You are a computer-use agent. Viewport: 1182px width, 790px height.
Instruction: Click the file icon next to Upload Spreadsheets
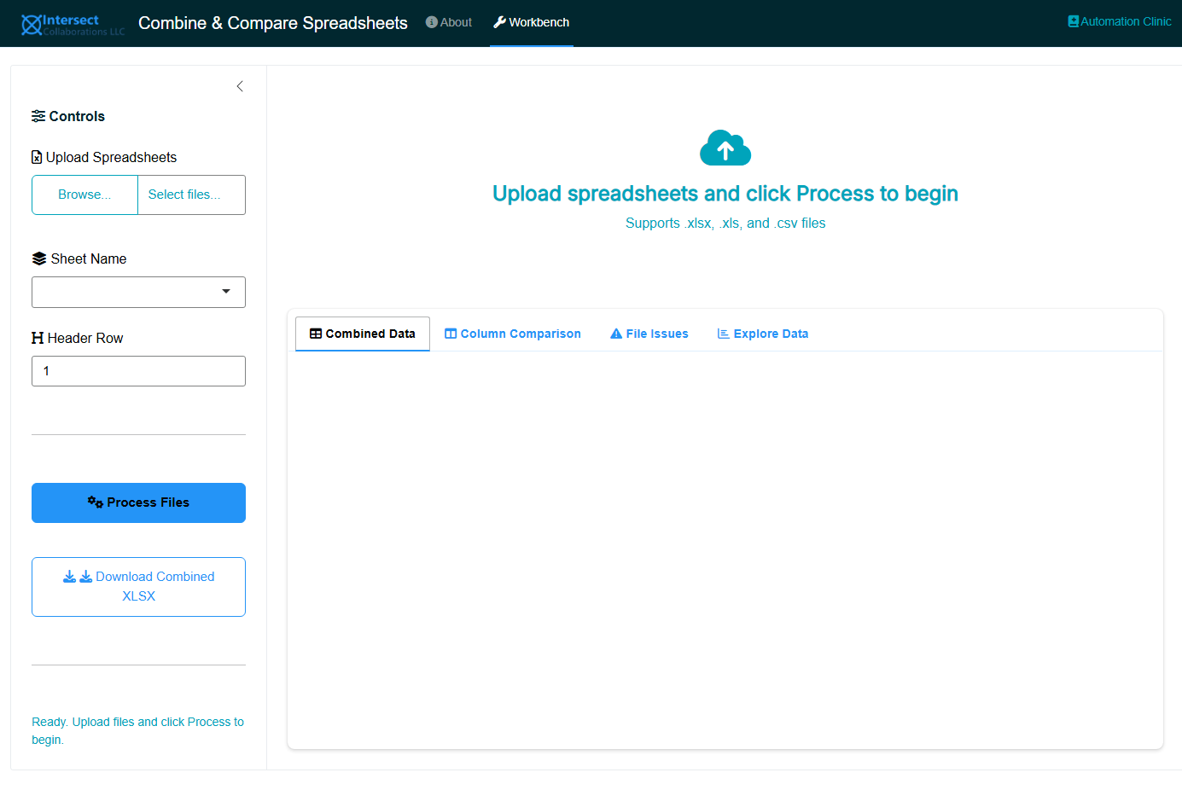[x=36, y=157]
